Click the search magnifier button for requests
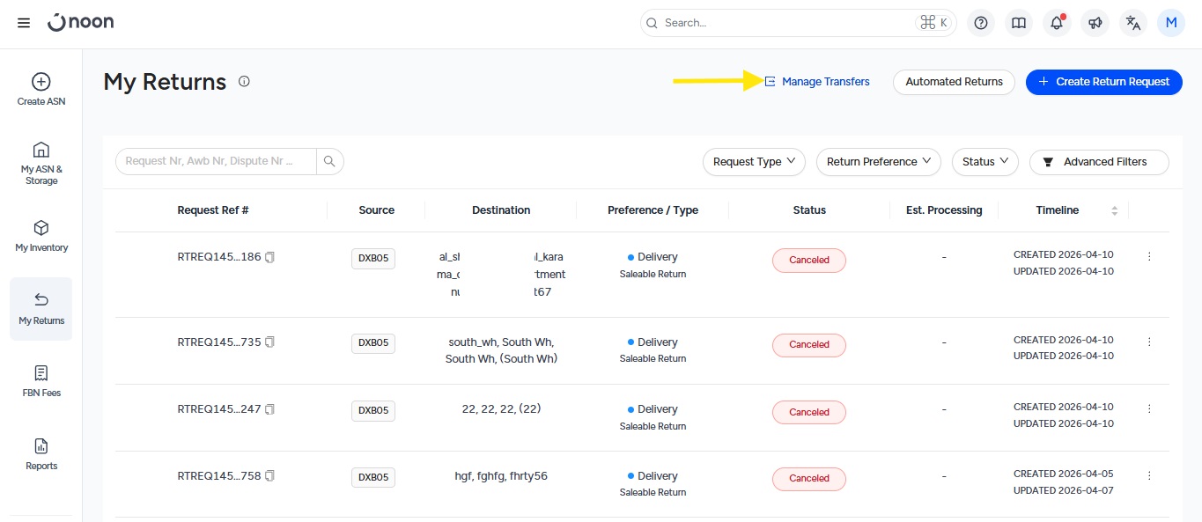The image size is (1202, 522). point(329,161)
